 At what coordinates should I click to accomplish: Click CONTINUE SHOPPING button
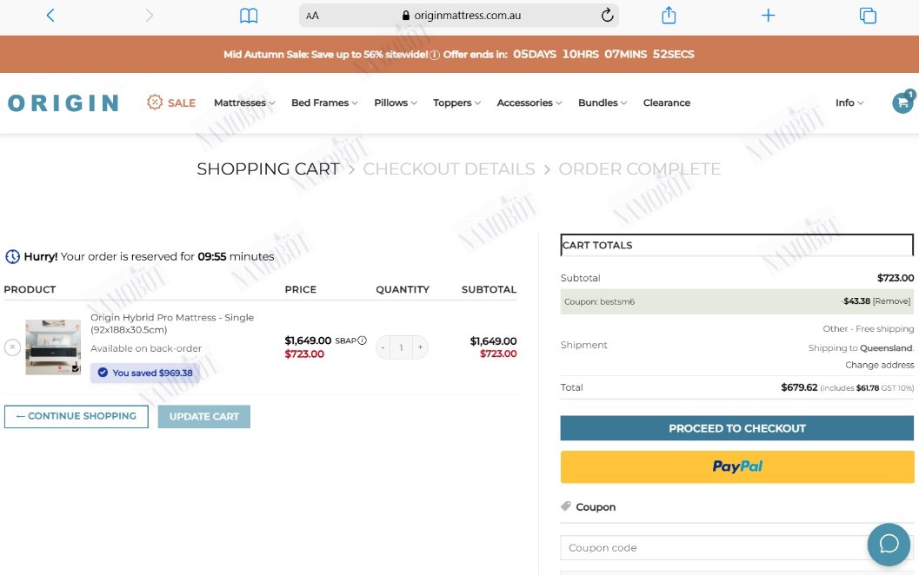(x=77, y=416)
